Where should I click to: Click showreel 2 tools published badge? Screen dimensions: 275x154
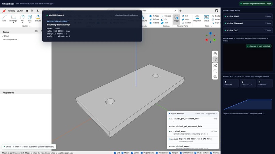pos(259,46)
